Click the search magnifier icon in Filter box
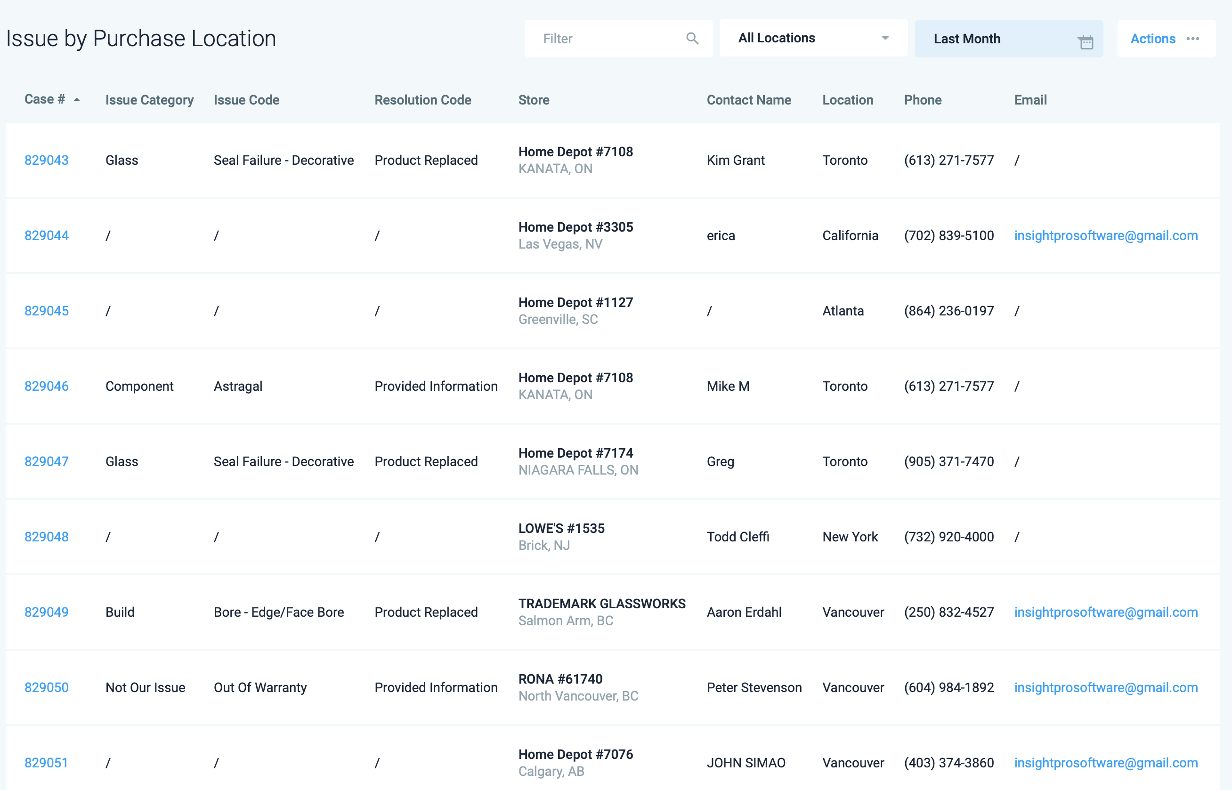The width and height of the screenshot is (1232, 790). click(x=692, y=39)
